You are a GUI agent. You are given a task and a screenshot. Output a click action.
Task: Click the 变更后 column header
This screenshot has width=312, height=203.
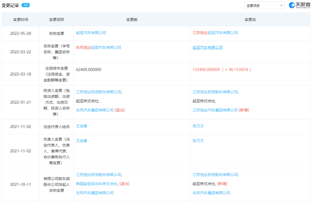(250, 20)
